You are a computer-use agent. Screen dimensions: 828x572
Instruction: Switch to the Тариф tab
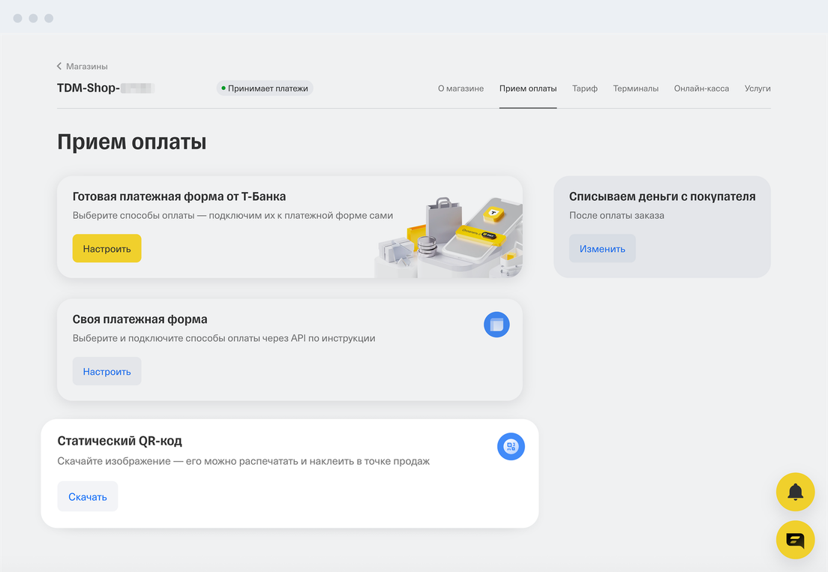click(x=584, y=88)
